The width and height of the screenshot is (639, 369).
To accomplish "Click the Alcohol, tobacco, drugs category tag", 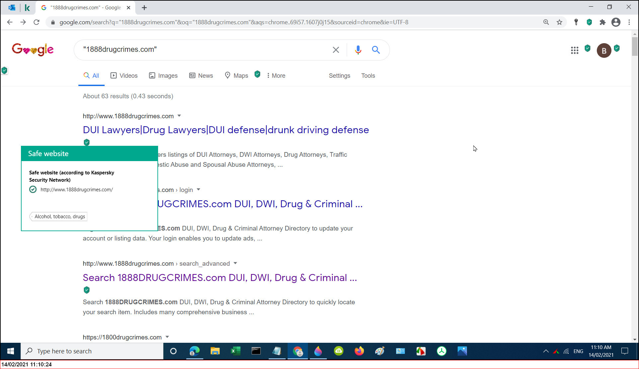I will (59, 217).
